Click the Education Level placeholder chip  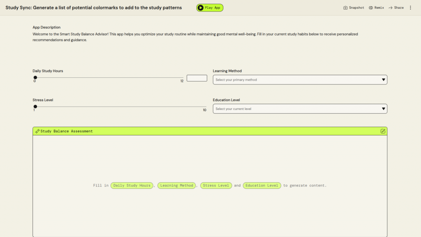point(262,186)
